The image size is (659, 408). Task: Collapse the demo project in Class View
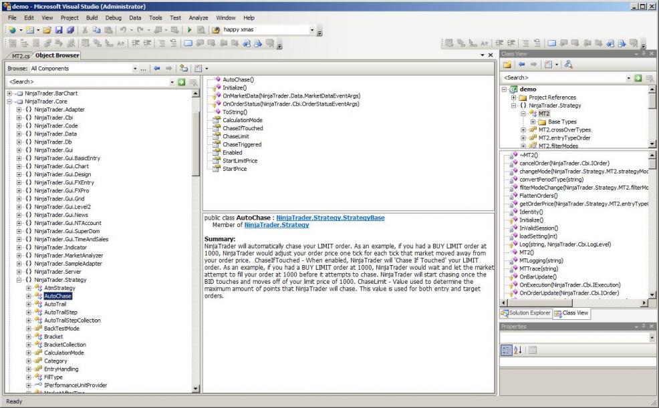coord(505,89)
